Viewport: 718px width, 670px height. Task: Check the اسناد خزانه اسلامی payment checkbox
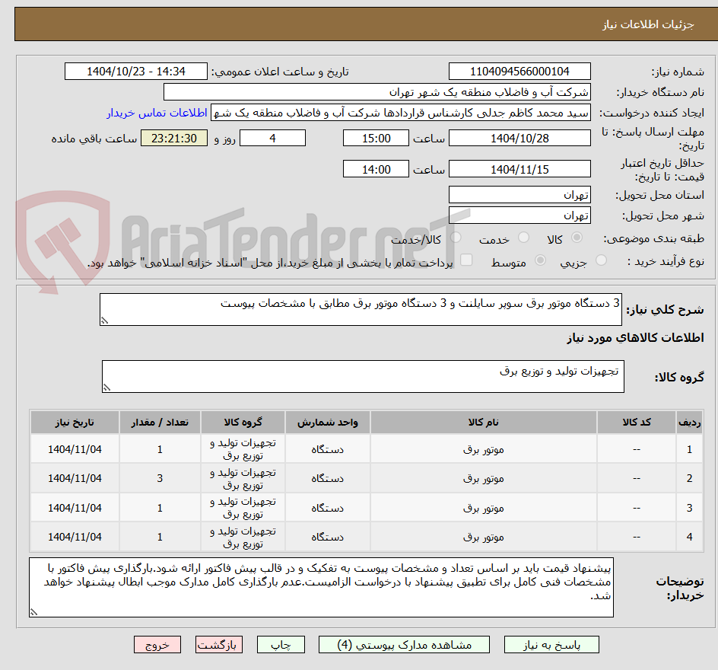(465, 260)
